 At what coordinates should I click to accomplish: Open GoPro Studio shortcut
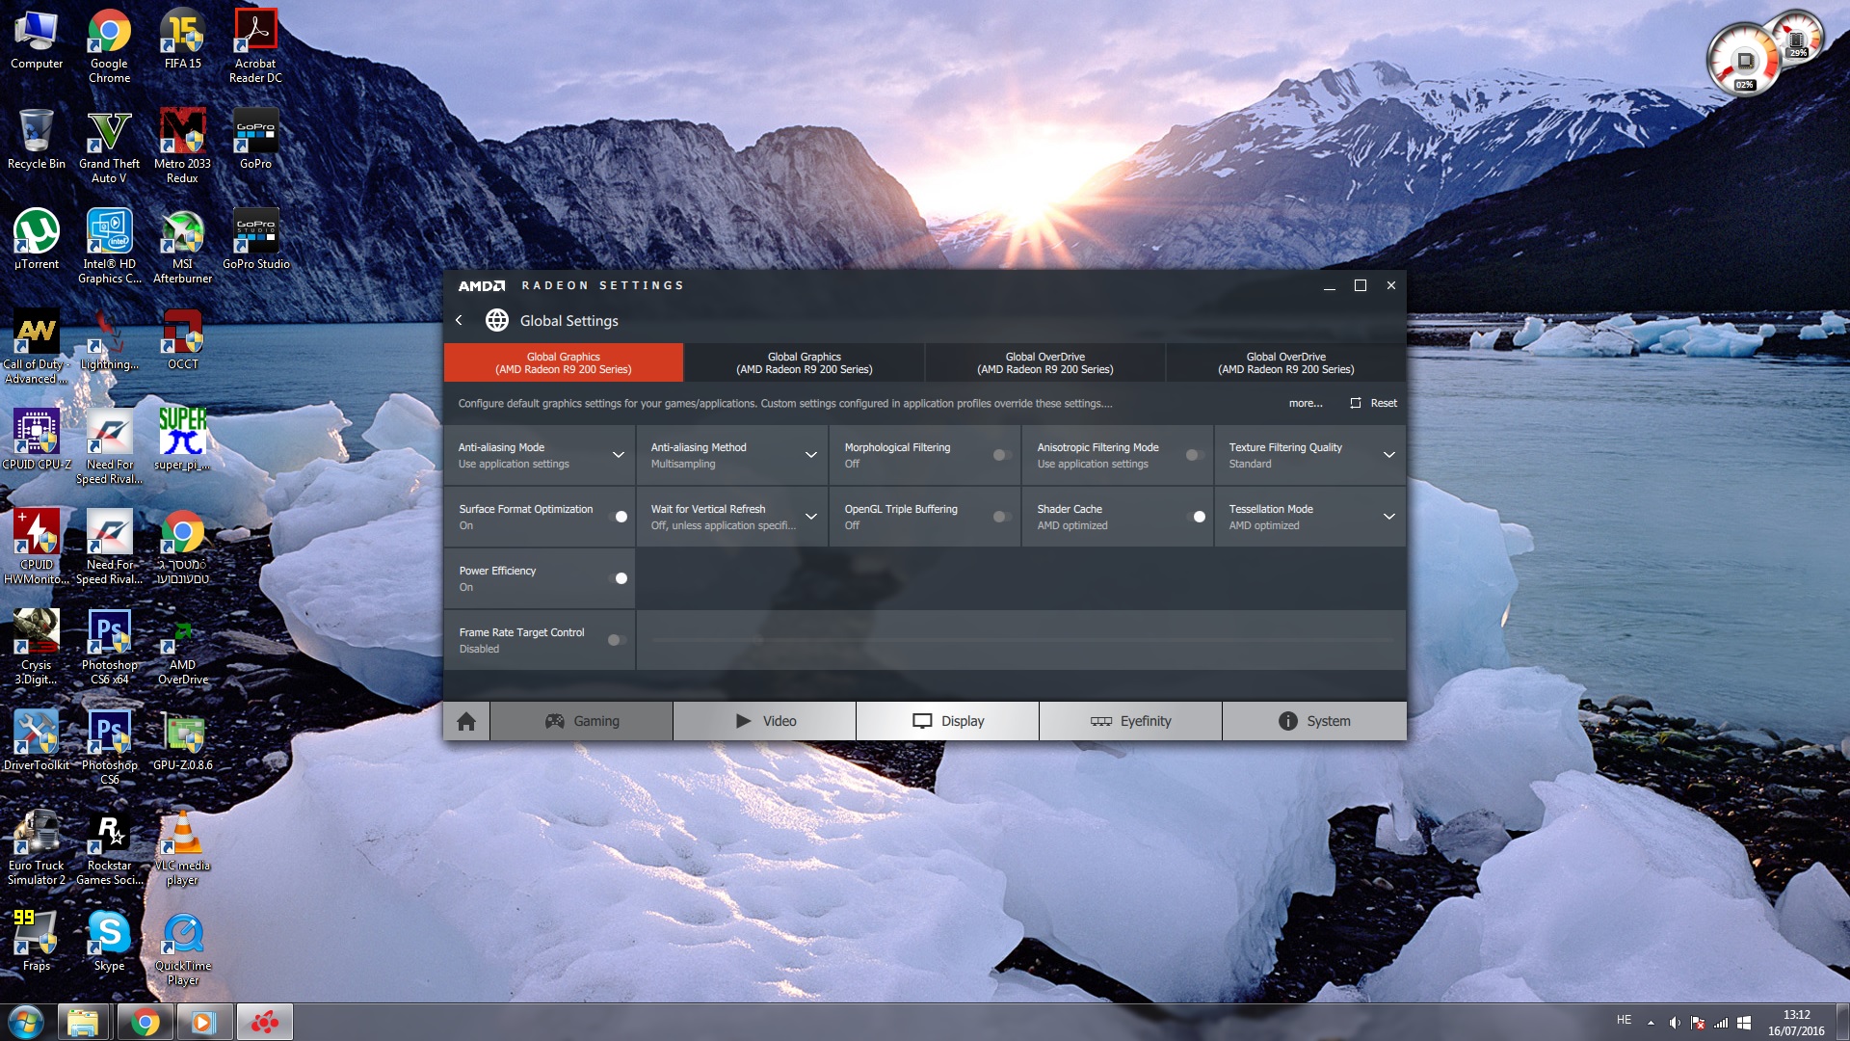(255, 239)
